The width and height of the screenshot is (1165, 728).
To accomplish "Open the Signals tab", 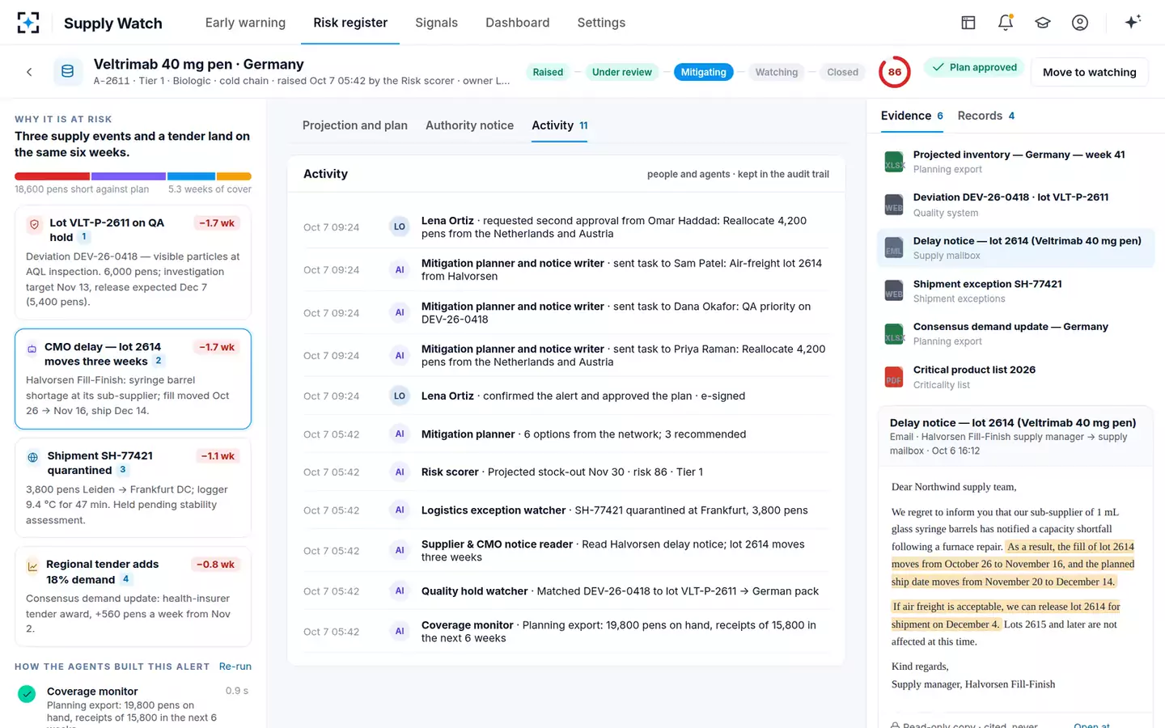I will (x=436, y=23).
